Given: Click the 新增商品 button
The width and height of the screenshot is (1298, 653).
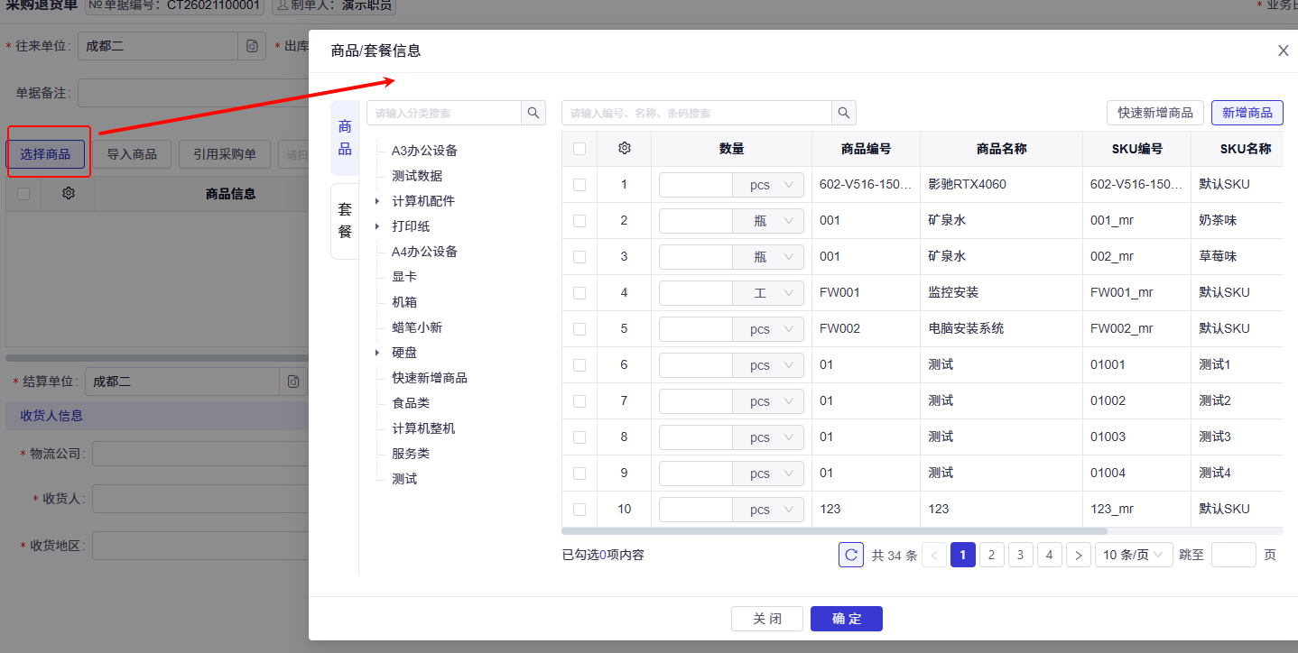Looking at the screenshot, I should tap(1247, 113).
